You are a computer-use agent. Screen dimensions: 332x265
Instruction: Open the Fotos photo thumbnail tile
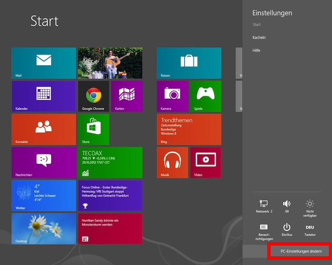[x=110, y=63]
